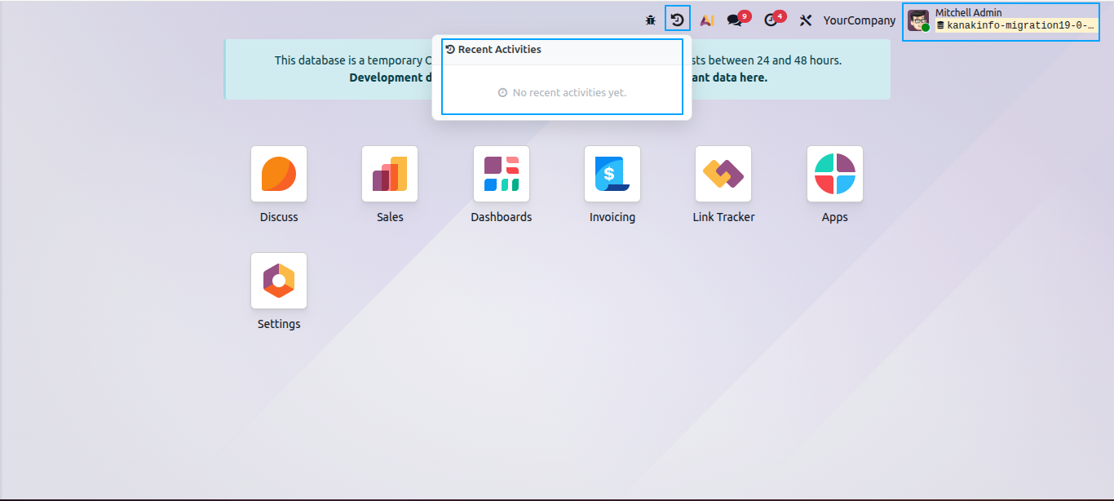Click the bug debug tools icon
This screenshot has height=501, width=1114.
pos(650,20)
